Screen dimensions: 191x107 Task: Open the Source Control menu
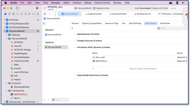tap(102, 3)
